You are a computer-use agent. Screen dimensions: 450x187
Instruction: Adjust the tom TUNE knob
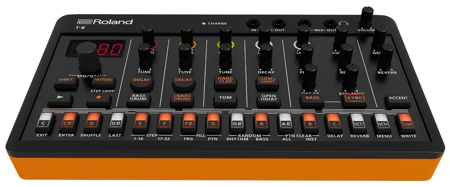pos(225,56)
